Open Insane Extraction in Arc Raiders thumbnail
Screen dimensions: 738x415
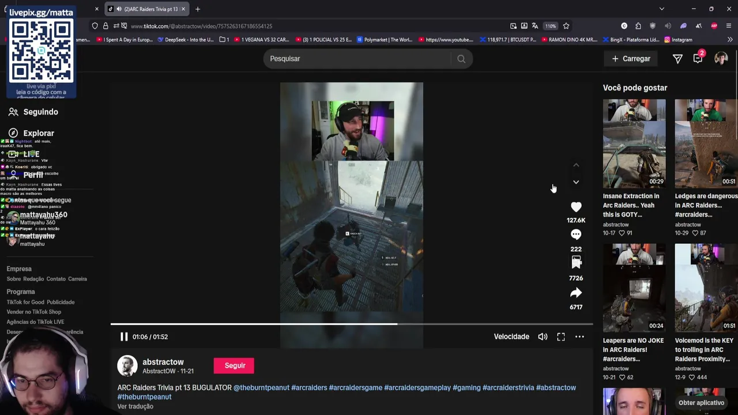pyautogui.click(x=634, y=144)
